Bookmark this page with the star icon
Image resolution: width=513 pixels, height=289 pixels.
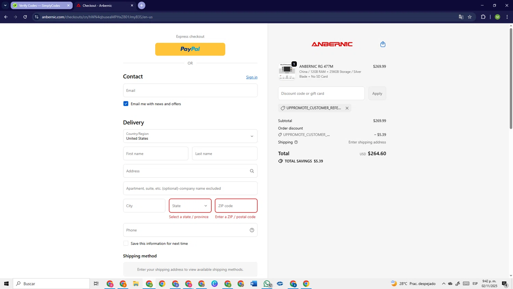click(470, 17)
